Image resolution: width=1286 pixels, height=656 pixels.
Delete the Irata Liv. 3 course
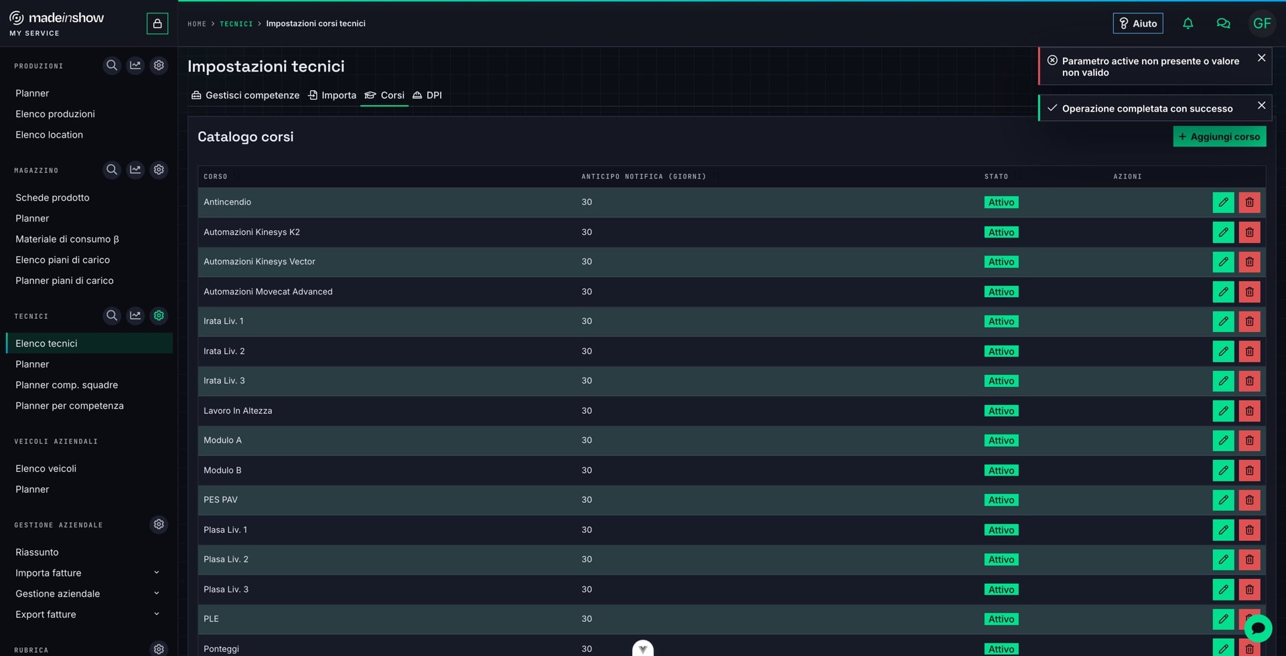(1249, 381)
